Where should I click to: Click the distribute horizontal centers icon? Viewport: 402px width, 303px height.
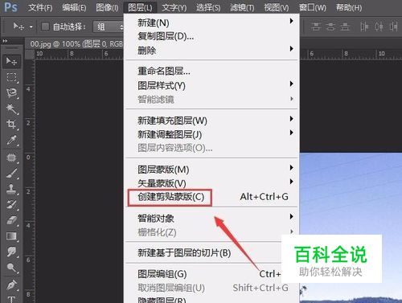pos(379,27)
